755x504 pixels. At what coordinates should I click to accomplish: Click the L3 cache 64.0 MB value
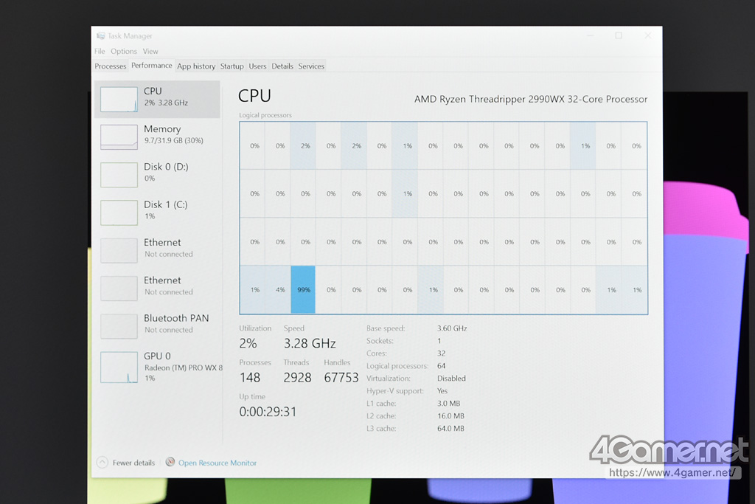coord(450,428)
